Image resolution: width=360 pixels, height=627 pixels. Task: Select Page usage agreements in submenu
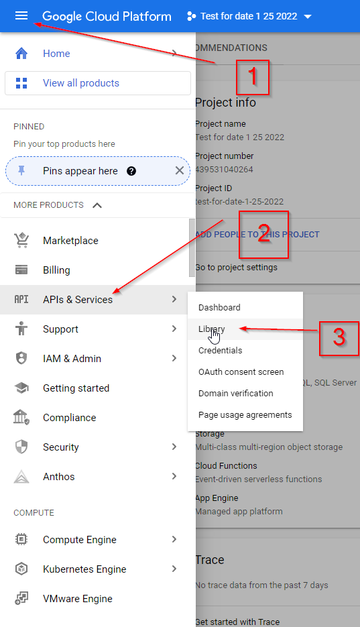pos(245,415)
